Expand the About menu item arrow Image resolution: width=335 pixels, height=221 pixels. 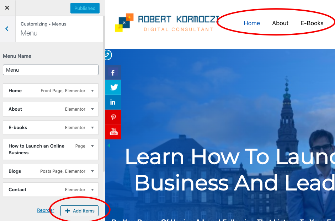tap(92, 109)
